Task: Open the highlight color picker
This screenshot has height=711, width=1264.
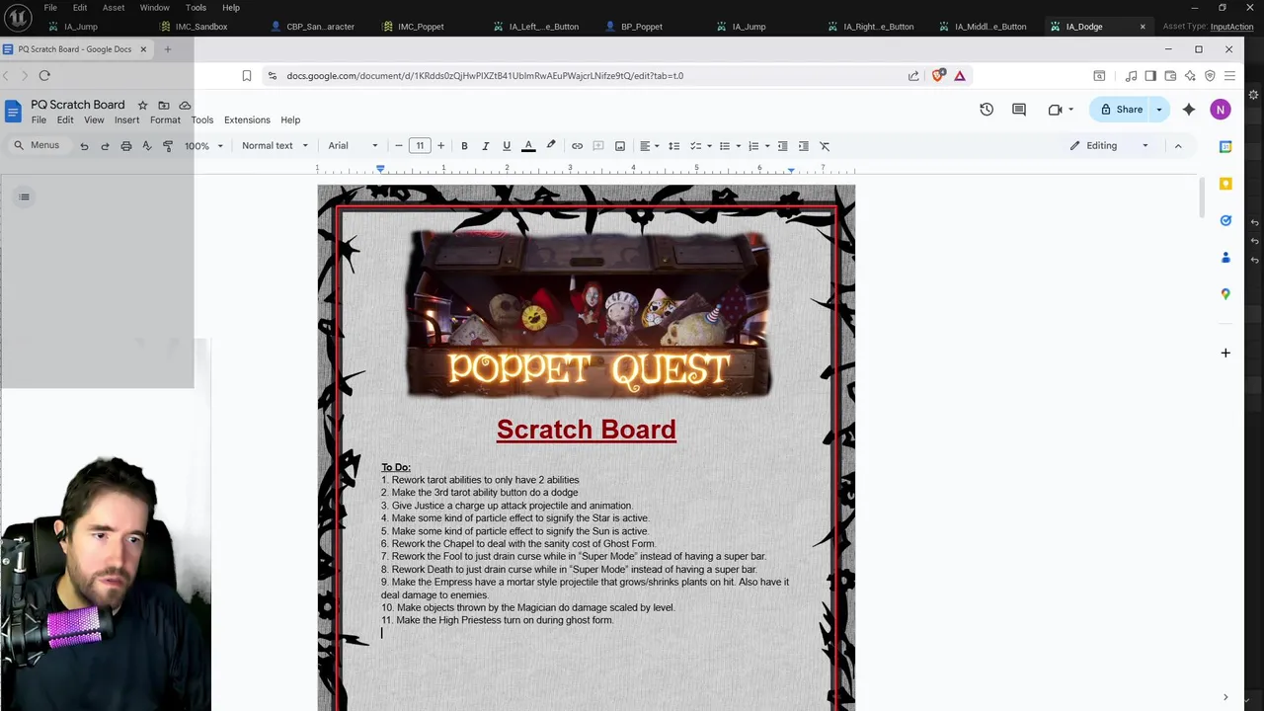Action: (551, 146)
